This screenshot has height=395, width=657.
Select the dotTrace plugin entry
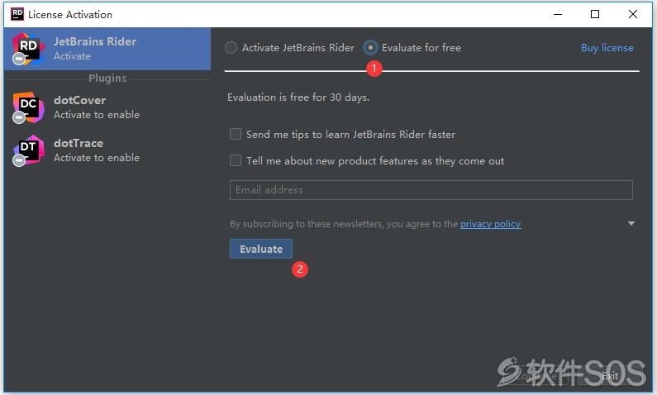click(x=107, y=150)
